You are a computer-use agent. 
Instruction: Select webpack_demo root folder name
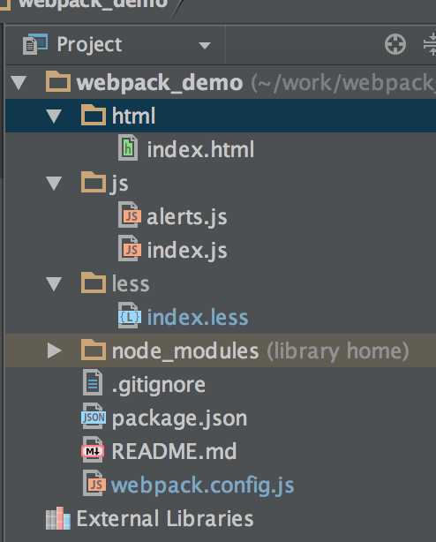click(x=159, y=83)
